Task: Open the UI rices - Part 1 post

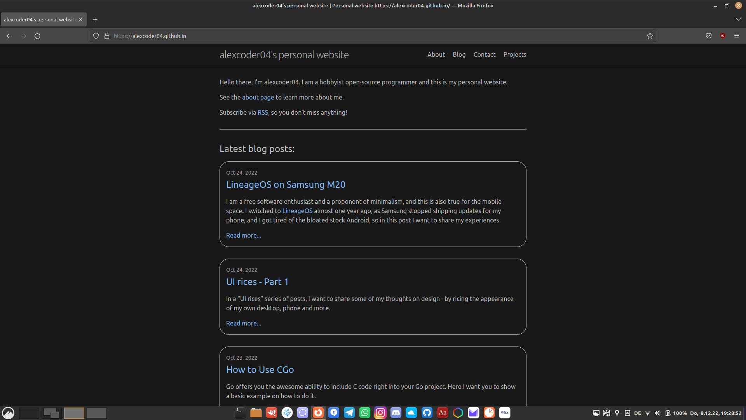Action: coord(257,282)
